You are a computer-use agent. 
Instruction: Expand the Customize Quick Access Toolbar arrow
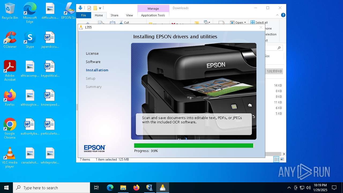[100, 8]
